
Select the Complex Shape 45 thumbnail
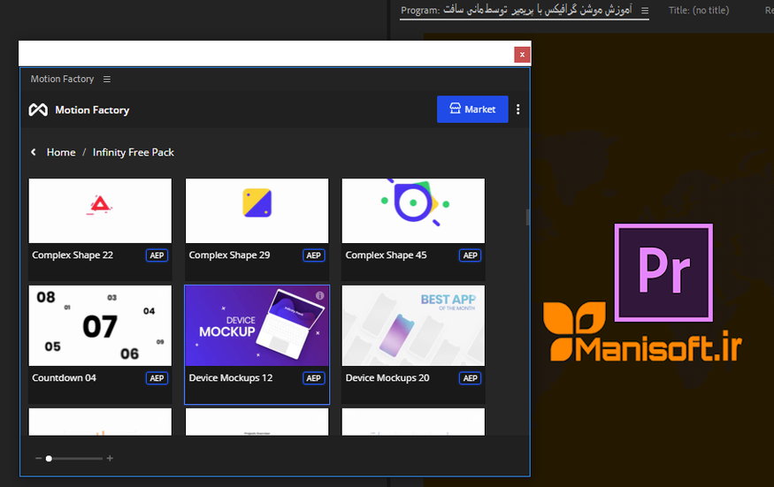click(x=413, y=210)
